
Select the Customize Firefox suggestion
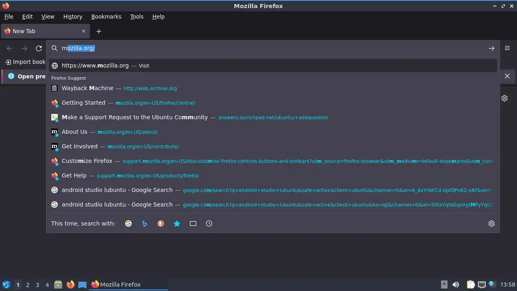click(x=273, y=161)
